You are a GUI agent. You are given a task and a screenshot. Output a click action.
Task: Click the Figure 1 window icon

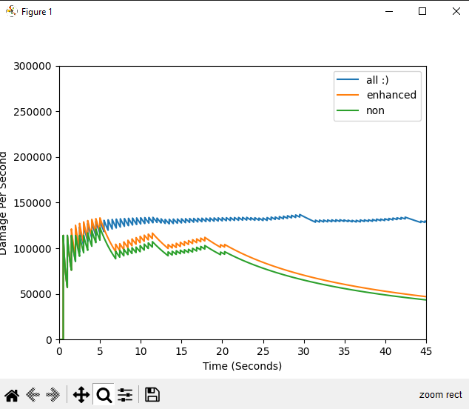(x=11, y=11)
